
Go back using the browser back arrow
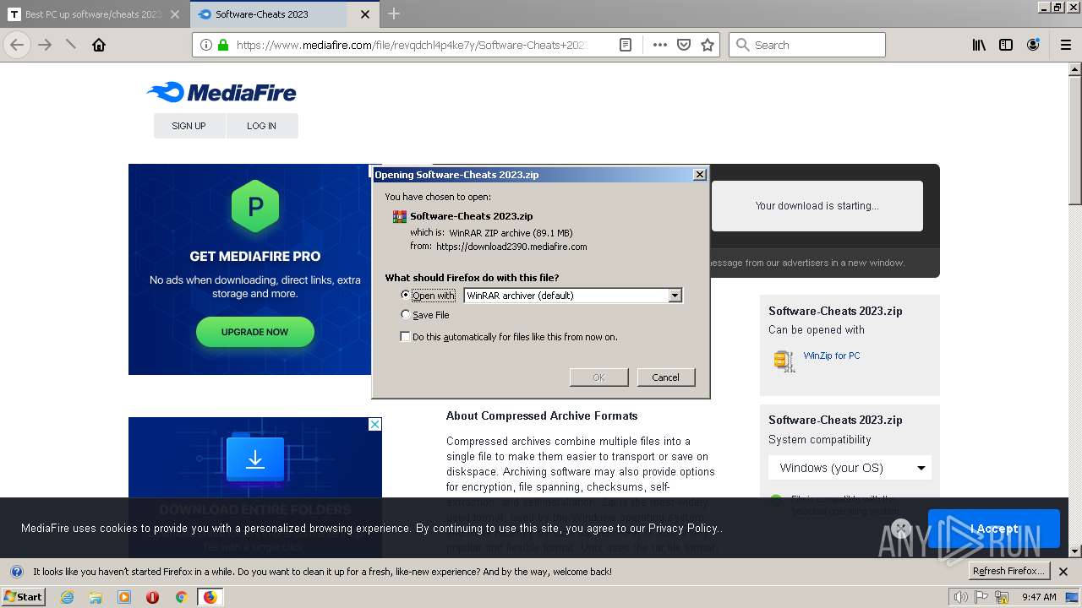click(x=17, y=45)
